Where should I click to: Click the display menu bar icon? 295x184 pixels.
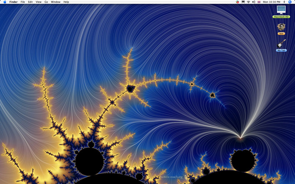pyautogui.click(x=243, y=2)
